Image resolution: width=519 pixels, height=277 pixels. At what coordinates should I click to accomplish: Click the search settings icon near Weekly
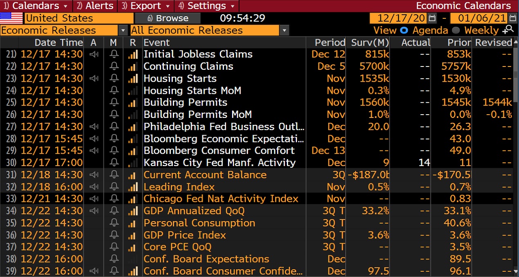[508, 30]
